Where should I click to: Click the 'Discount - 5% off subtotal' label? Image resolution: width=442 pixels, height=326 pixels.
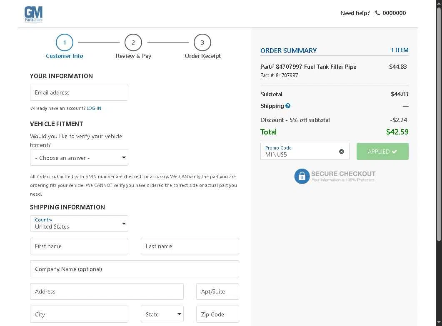coord(295,120)
